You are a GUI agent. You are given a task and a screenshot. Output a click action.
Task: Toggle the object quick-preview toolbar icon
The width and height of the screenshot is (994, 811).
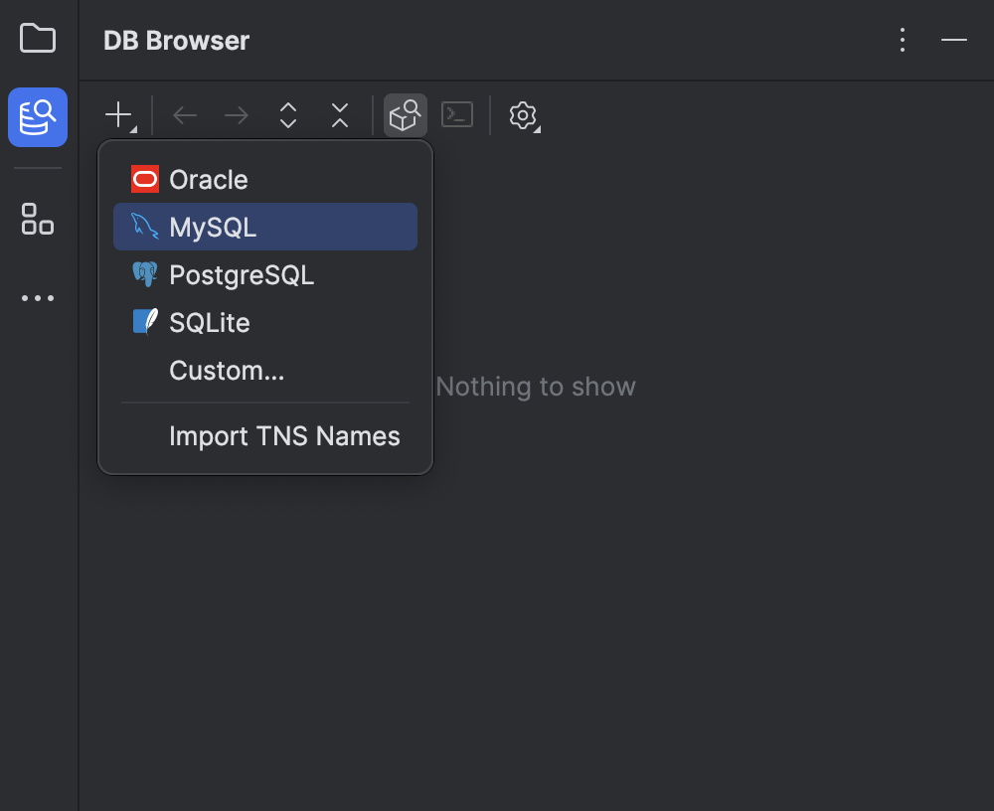pos(405,115)
